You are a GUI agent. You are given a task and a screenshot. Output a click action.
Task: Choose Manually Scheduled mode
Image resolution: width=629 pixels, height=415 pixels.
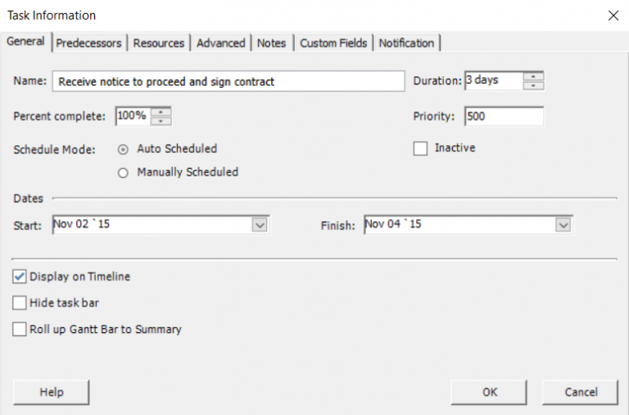124,173
